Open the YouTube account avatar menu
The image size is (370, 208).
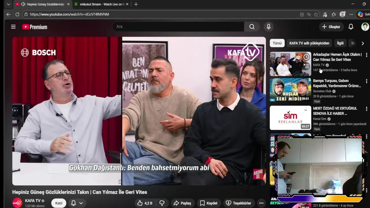click(365, 27)
